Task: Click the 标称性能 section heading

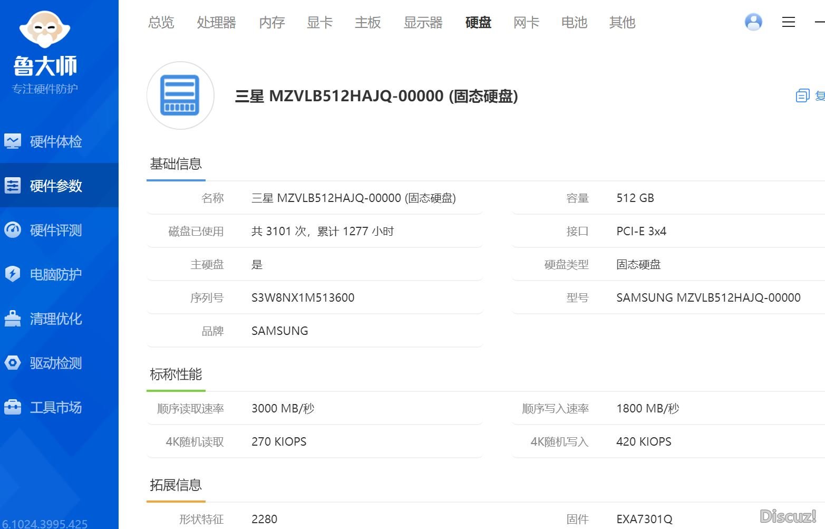Action: (x=176, y=374)
